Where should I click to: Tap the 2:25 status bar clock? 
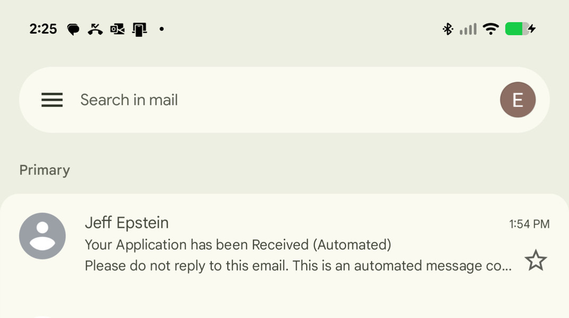pos(43,29)
